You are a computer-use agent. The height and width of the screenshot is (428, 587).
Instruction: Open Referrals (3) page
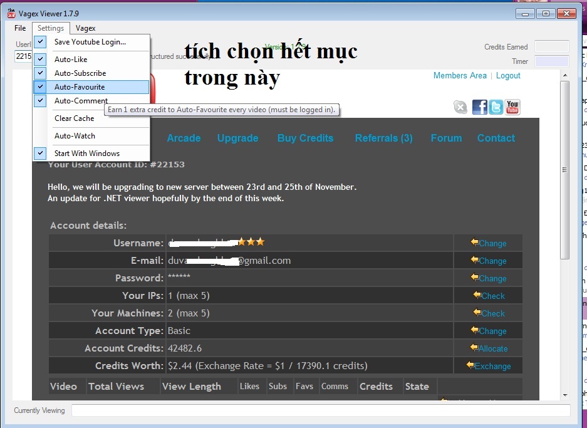coord(384,138)
